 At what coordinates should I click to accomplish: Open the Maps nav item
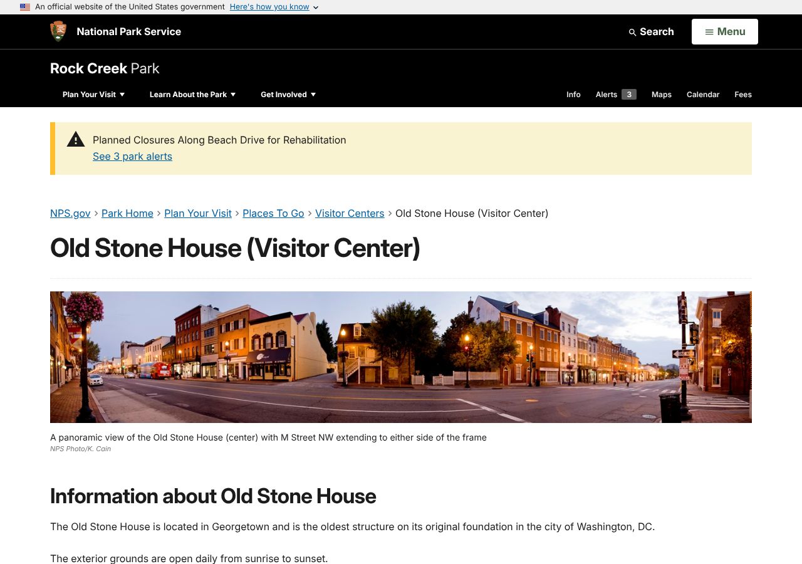pyautogui.click(x=662, y=95)
